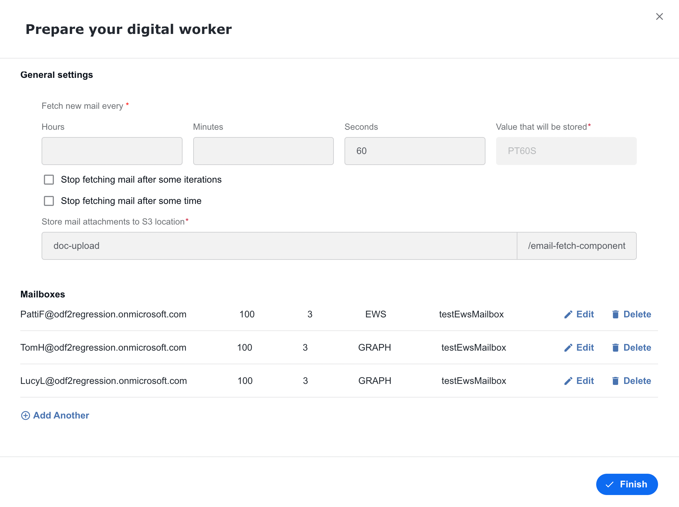Click the trash icon for PattiF mailbox
The height and width of the screenshot is (507, 679).
click(615, 314)
